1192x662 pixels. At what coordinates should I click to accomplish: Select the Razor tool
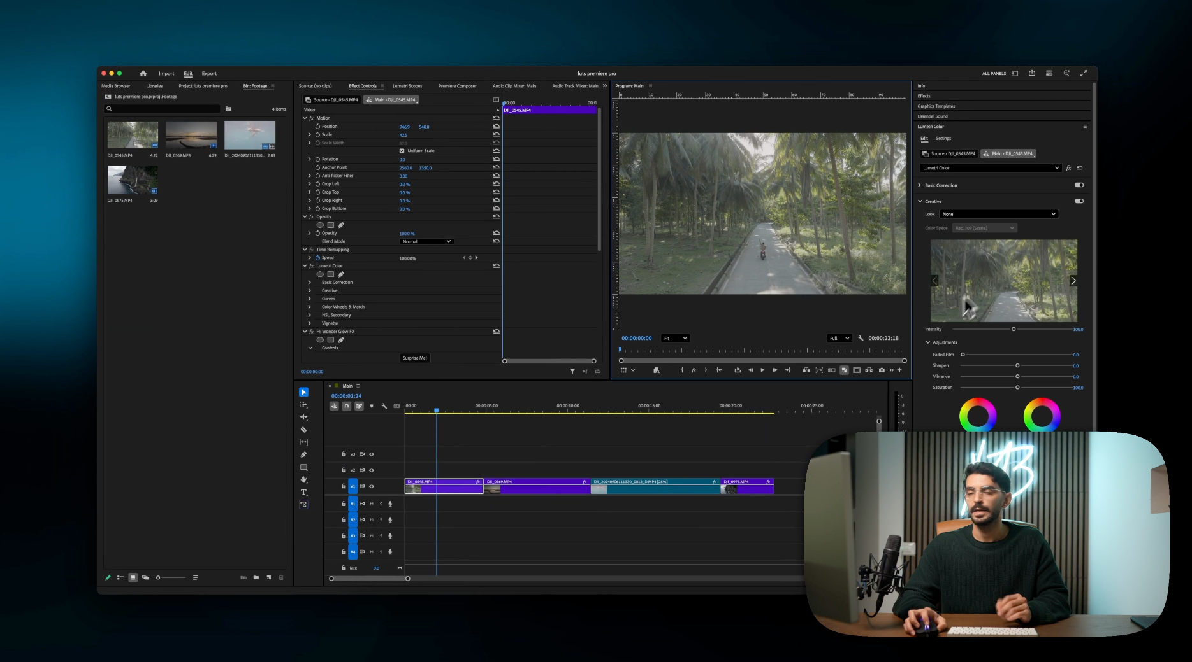303,430
